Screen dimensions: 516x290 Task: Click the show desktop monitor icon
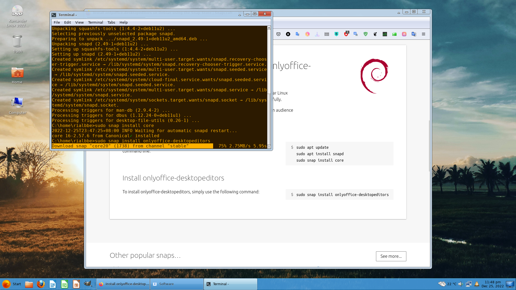510,284
